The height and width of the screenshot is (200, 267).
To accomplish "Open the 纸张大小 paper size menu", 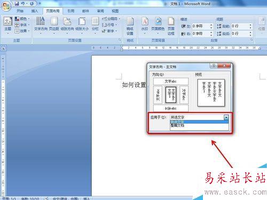I will coord(82,26).
